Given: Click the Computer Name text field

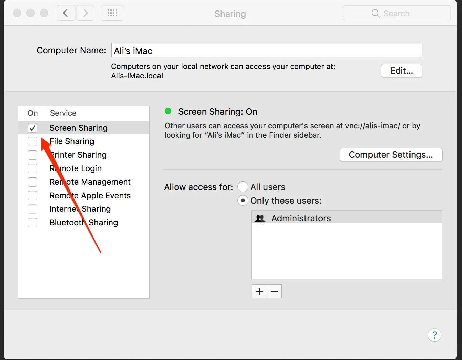Looking at the screenshot, I should [267, 50].
